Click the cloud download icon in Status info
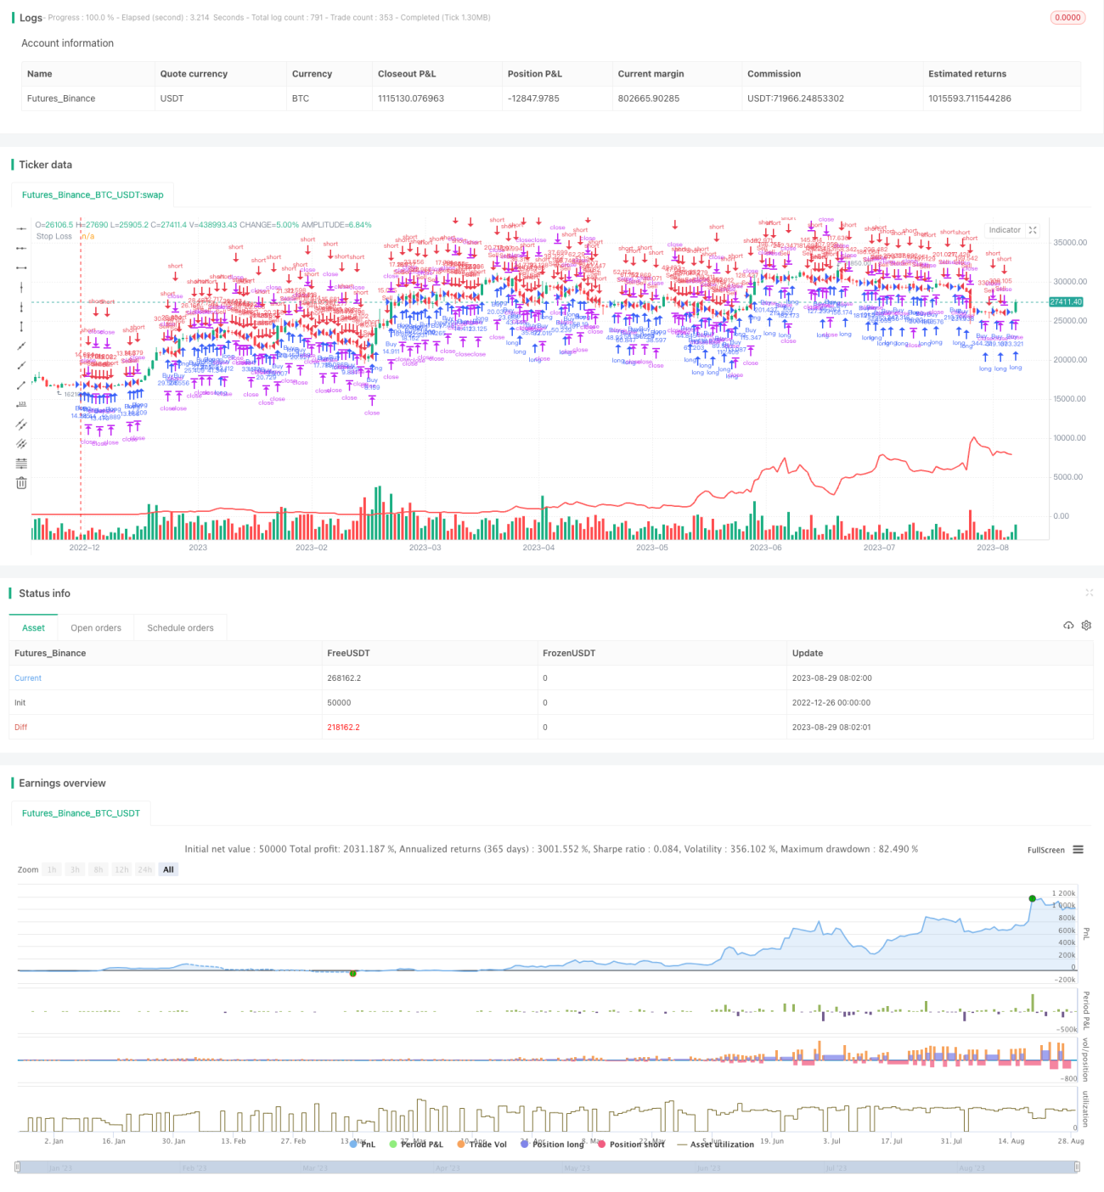1104x1192 pixels. click(x=1068, y=626)
